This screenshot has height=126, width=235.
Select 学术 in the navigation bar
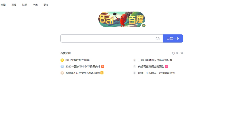35,5
